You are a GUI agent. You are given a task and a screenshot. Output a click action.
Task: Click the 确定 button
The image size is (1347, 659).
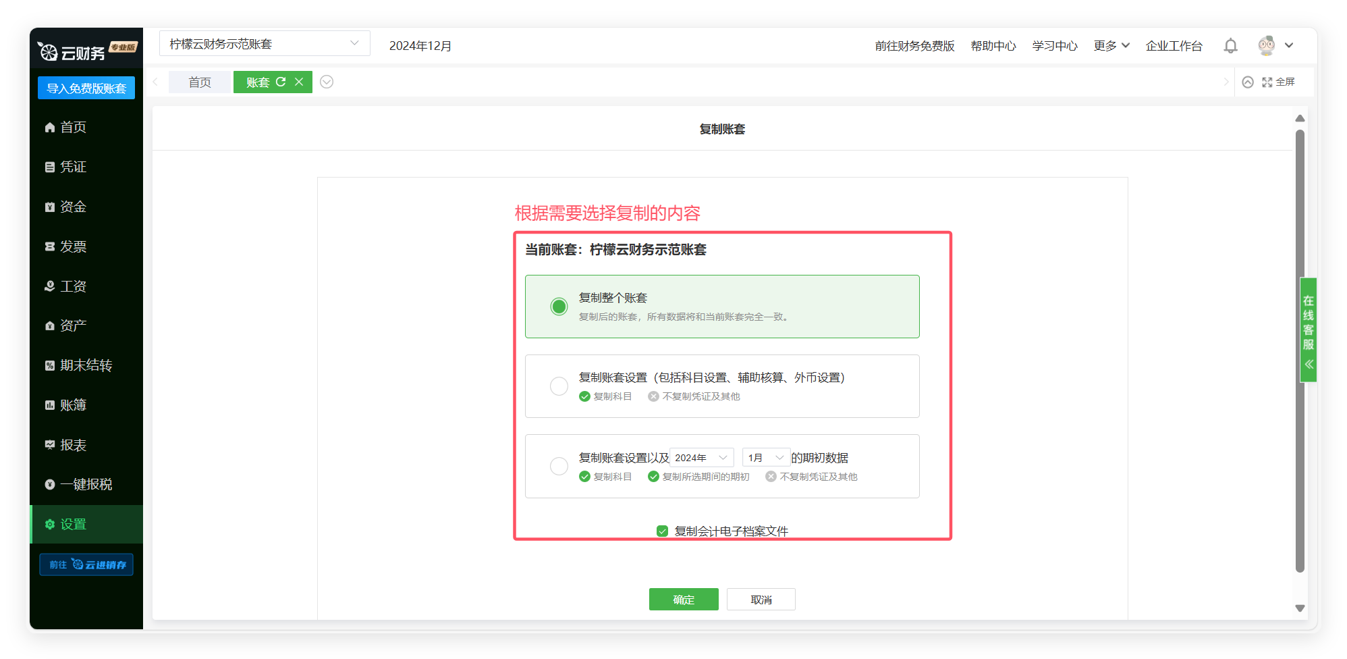click(x=683, y=600)
